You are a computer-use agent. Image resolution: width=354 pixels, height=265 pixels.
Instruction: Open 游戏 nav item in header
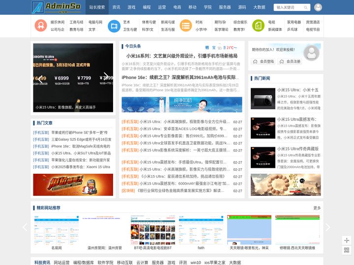click(x=131, y=7)
